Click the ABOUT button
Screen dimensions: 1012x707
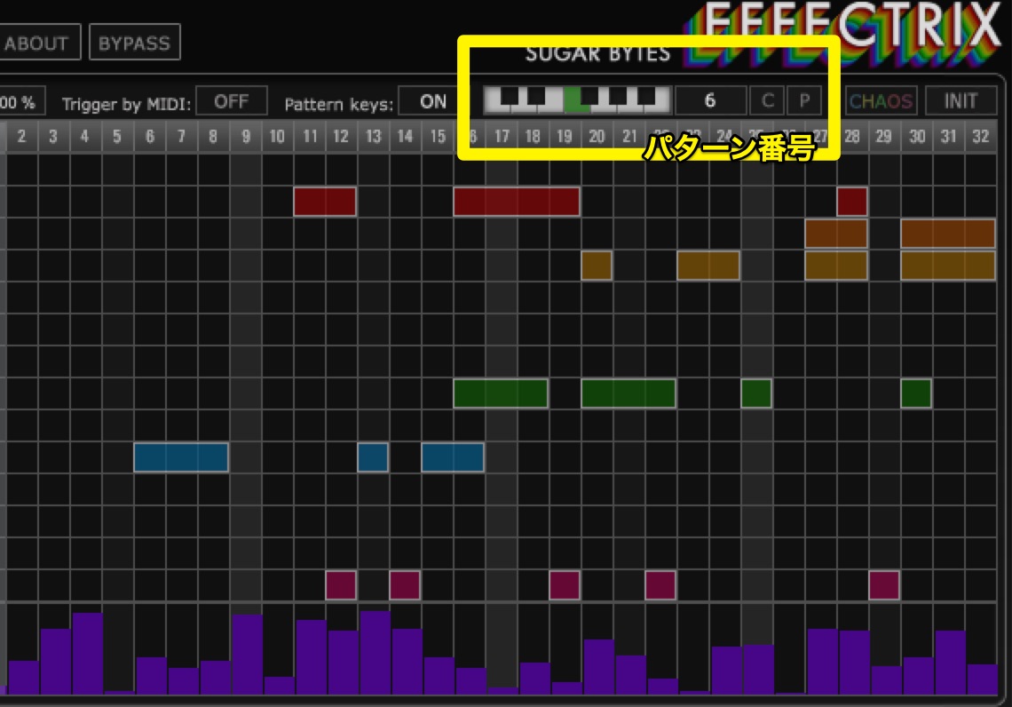click(x=37, y=44)
